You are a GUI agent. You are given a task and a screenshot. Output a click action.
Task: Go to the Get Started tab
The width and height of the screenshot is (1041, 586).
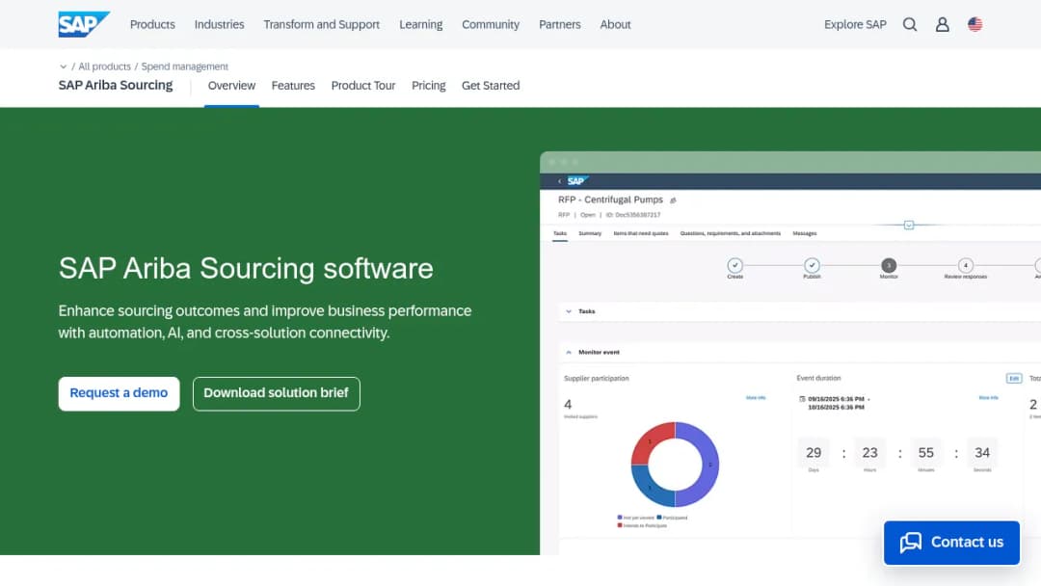[491, 86]
